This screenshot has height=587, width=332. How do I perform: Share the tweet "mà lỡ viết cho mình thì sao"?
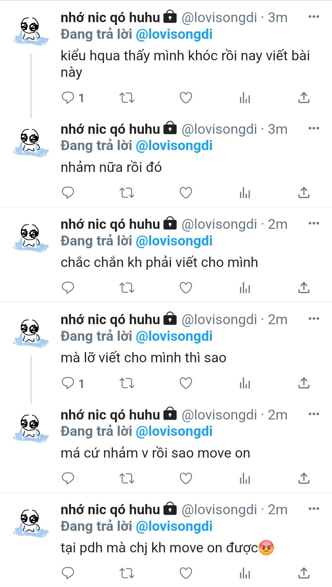(304, 383)
